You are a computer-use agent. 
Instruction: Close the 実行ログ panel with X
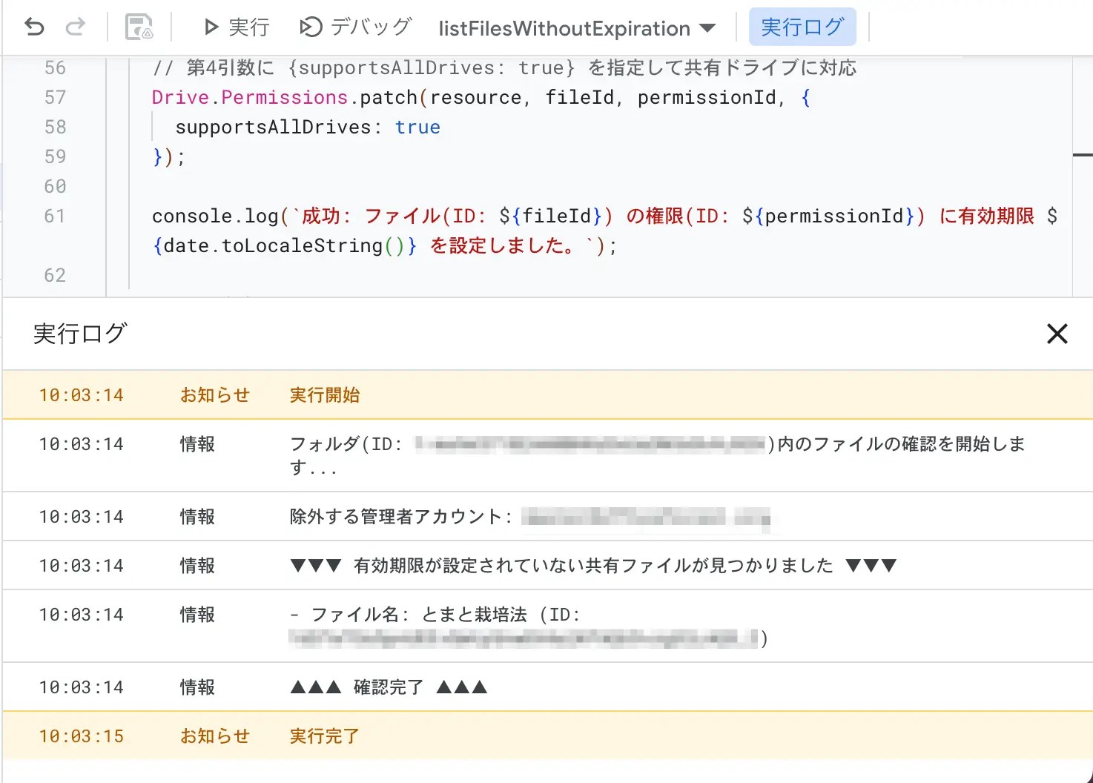pos(1057,334)
